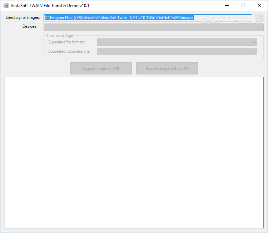Click the Directory for images path field
The height and width of the screenshot is (233, 268).
148,18
